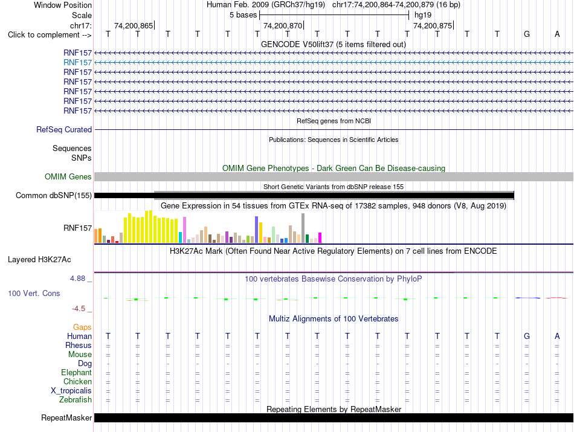Viewport: 574px width, 432px height.
Task: Click the RefSeq Curated intron line
Action: click(334, 129)
